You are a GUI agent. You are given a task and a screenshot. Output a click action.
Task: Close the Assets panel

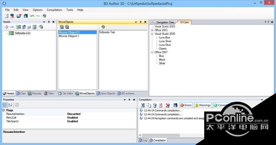pos(54,22)
